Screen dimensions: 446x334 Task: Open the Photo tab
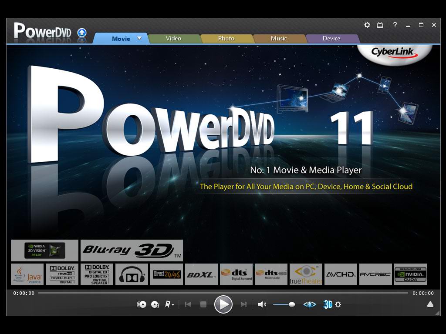pyautogui.click(x=226, y=38)
